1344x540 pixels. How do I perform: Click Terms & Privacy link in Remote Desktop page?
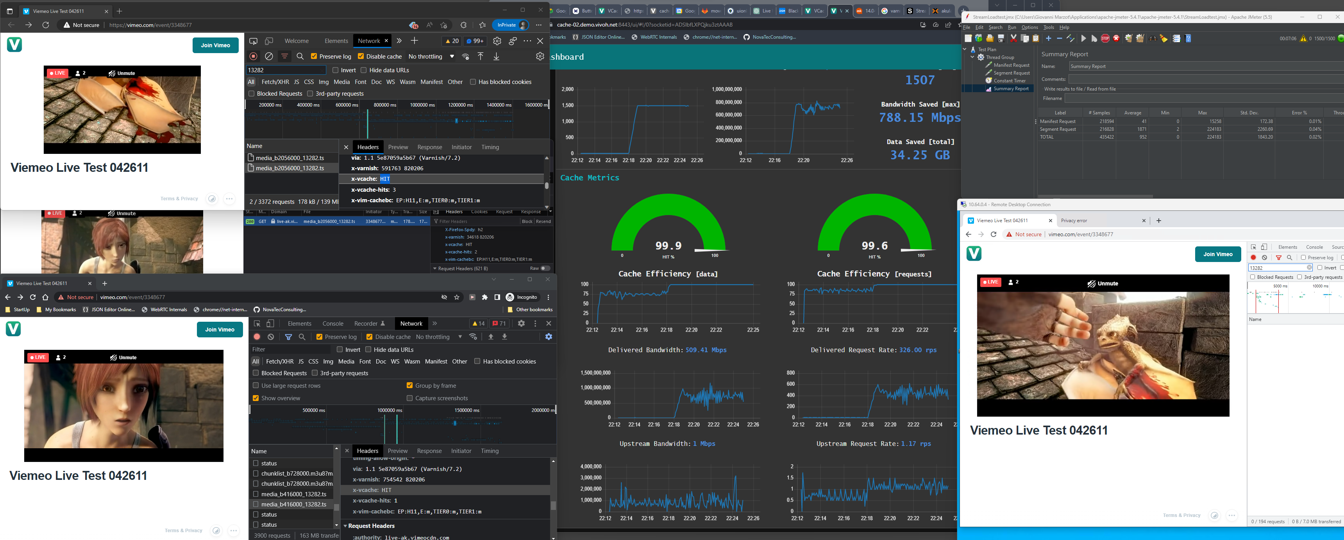tap(1182, 515)
